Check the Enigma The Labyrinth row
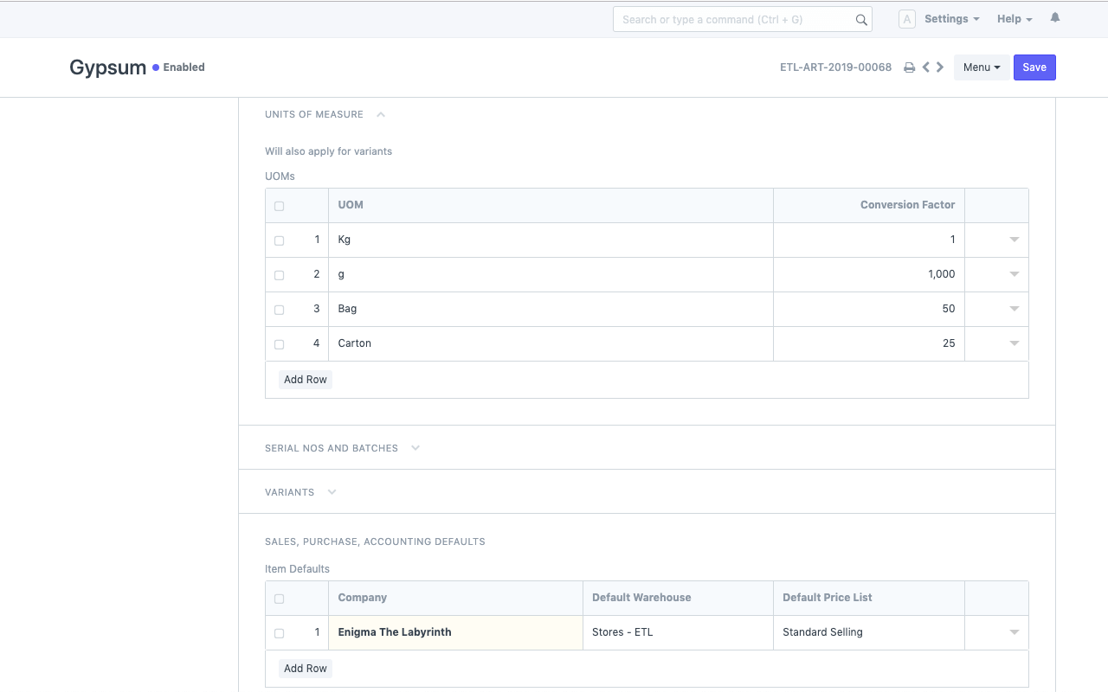Screen dimensions: 1108x692 pos(279,633)
